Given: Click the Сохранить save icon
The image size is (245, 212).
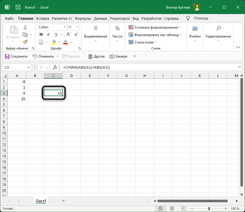Looking at the screenshot, I should coord(16,56).
